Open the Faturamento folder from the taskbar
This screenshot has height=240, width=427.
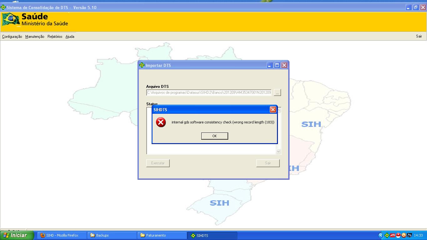coord(162,235)
